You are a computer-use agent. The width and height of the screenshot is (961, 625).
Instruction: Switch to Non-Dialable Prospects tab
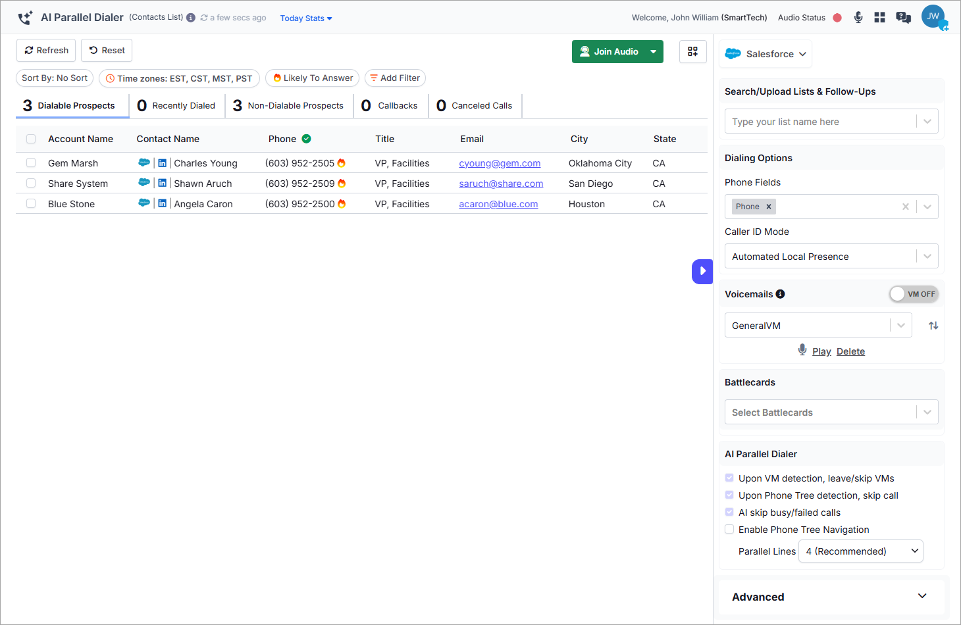click(288, 105)
